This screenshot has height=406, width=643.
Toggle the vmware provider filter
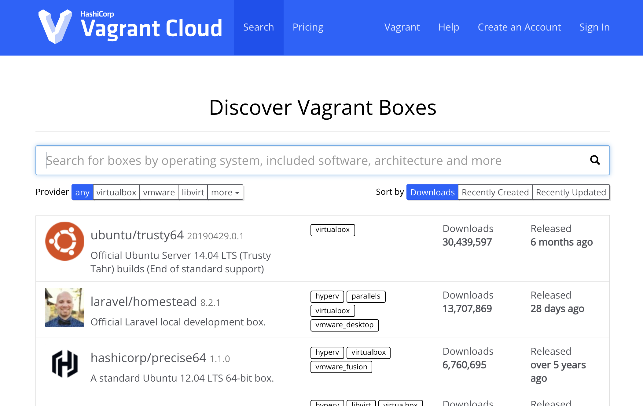pyautogui.click(x=159, y=192)
